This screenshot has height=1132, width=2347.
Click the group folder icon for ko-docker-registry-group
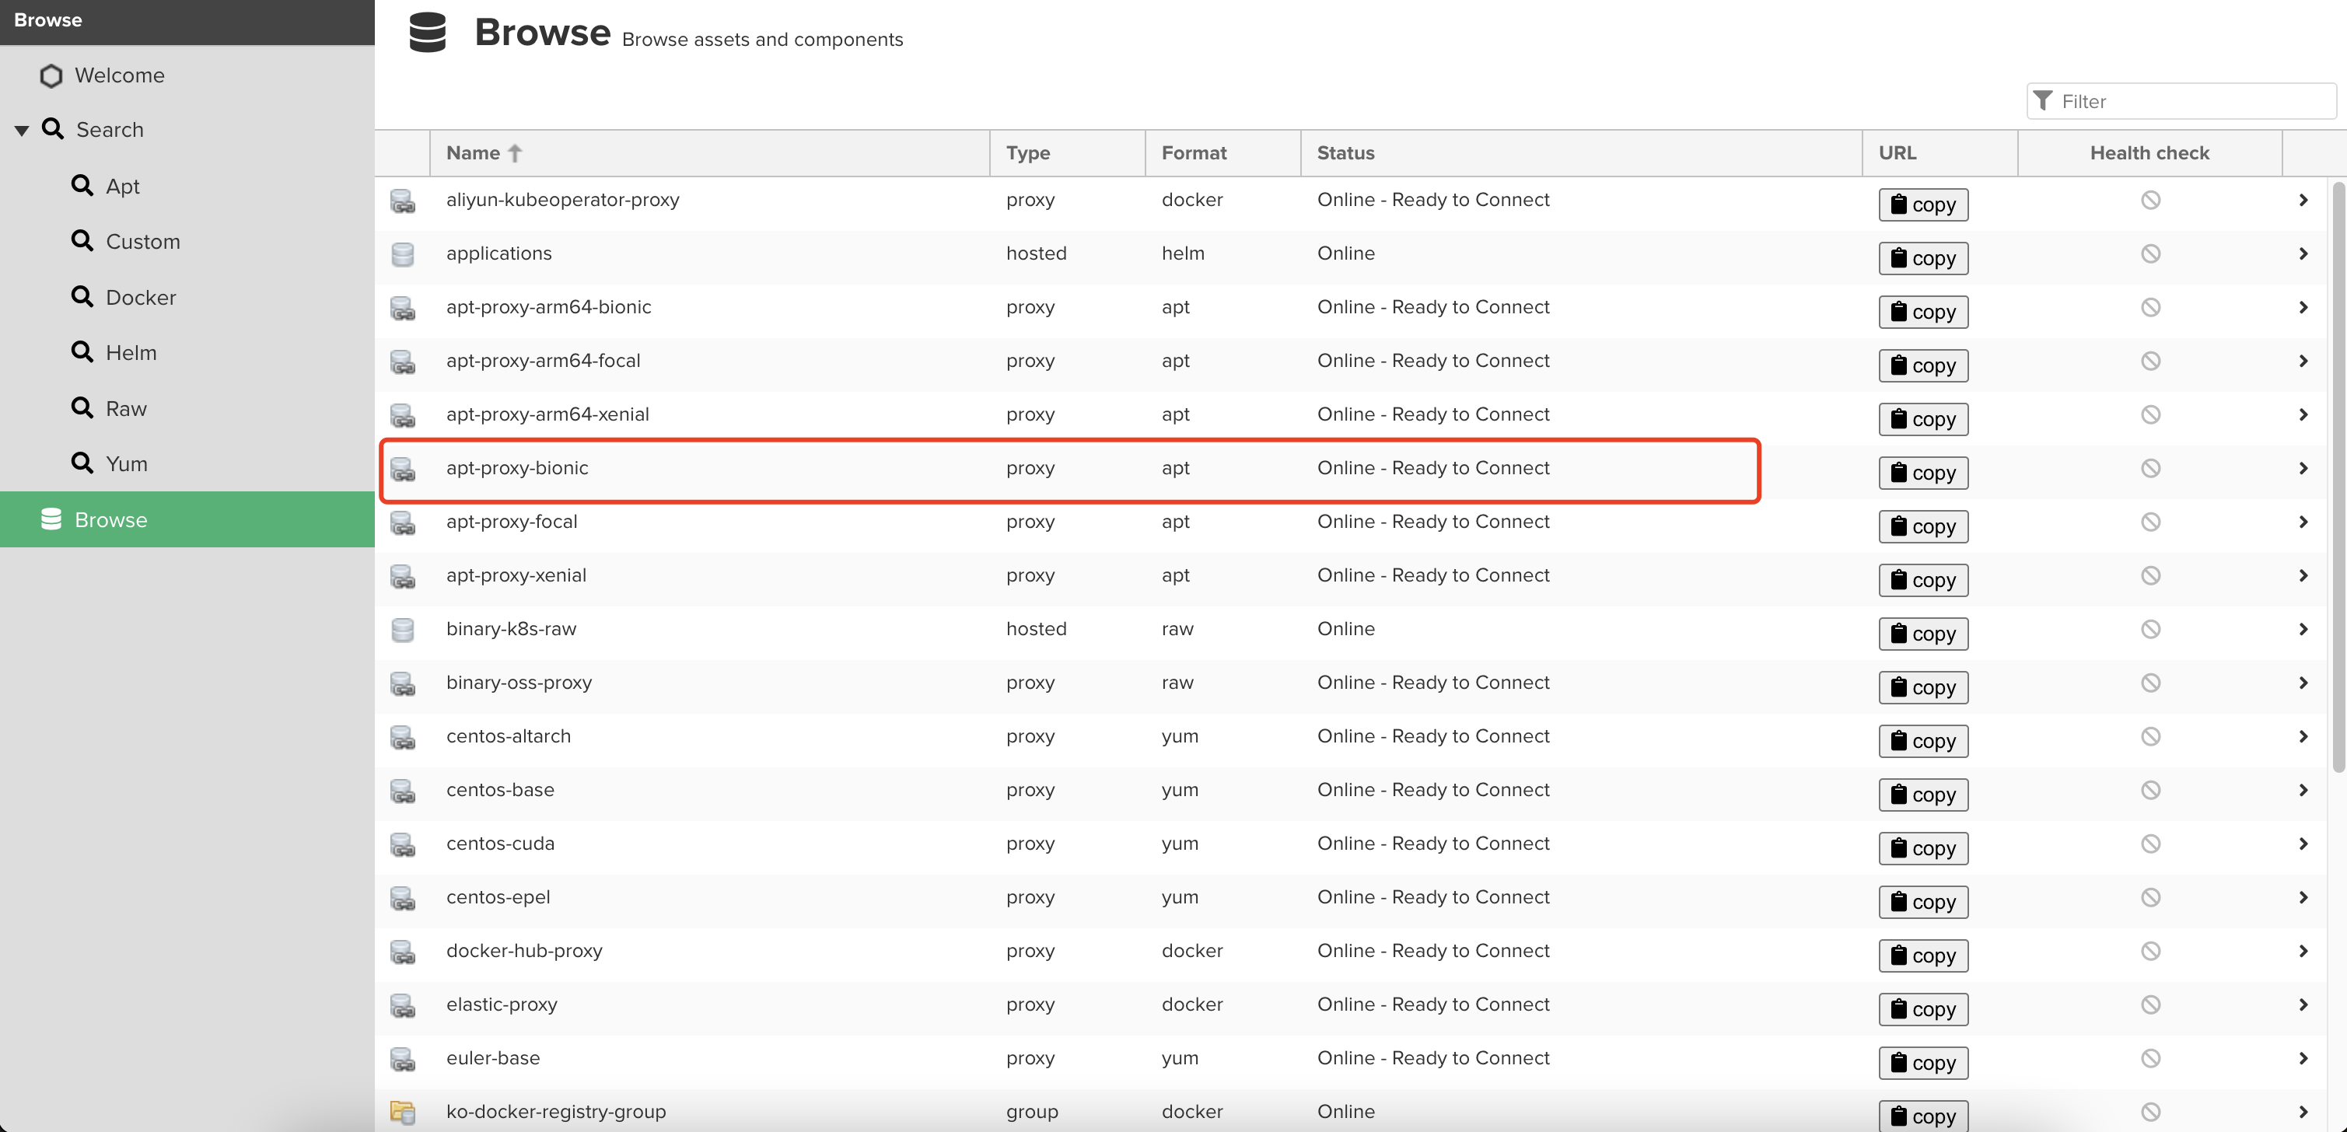tap(403, 1112)
